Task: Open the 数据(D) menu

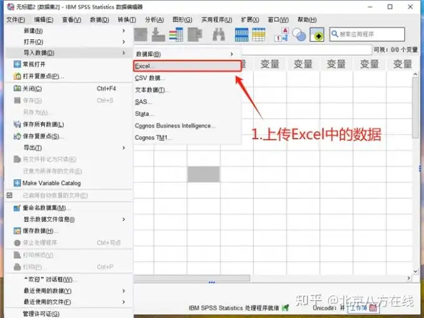Action: coord(100,20)
